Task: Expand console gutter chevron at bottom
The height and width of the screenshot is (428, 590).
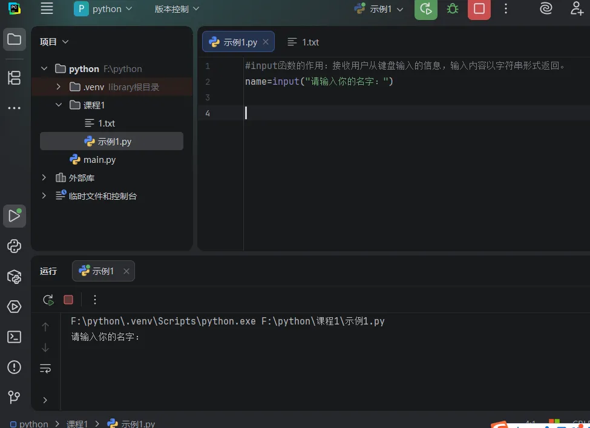Action: (x=45, y=400)
